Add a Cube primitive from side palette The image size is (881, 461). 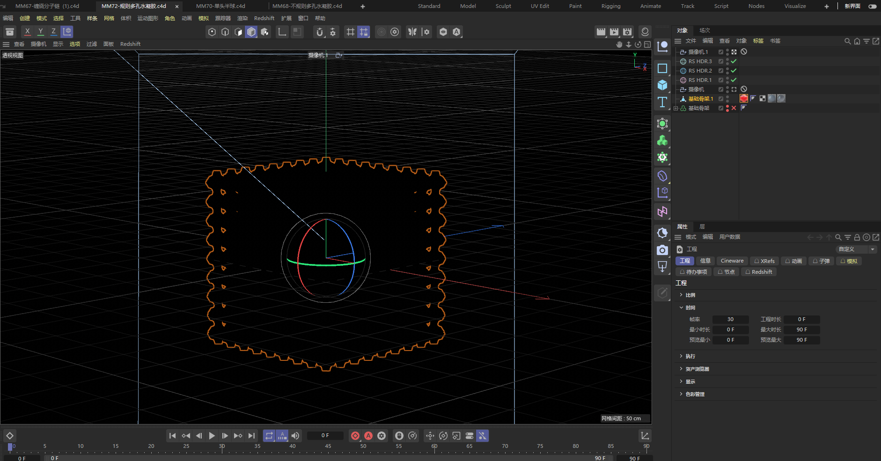[662, 85]
